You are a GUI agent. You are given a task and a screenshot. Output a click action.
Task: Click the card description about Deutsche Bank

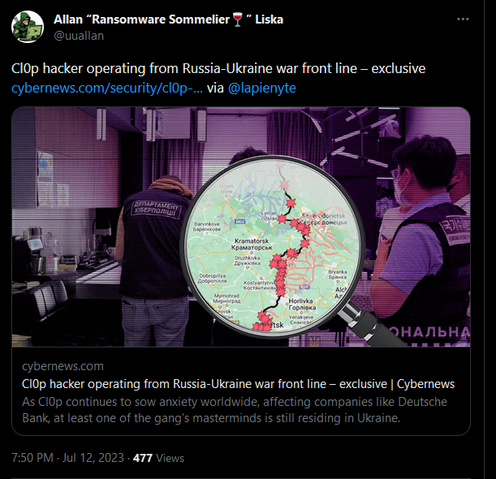(235, 410)
